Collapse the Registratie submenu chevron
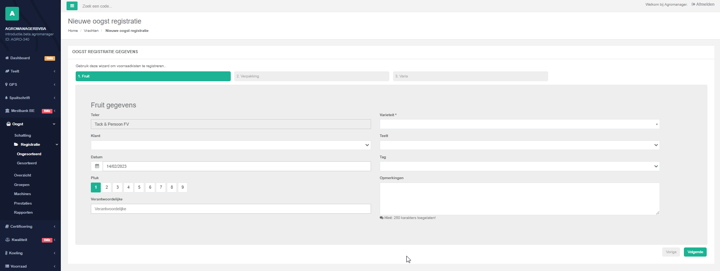This screenshot has height=271, width=720. [x=57, y=145]
